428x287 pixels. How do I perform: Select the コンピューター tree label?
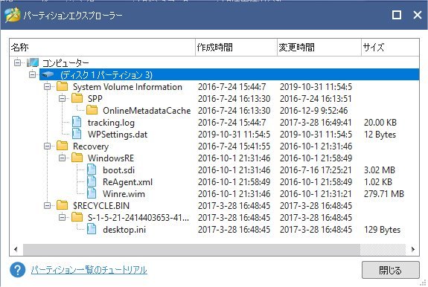[66, 63]
